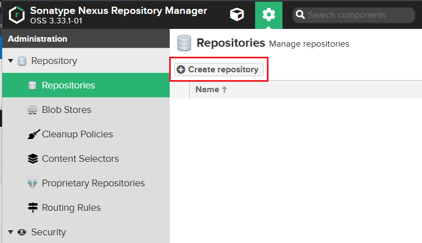Click the Cleanup Policies broom icon
The image size is (422, 243).
33,134
